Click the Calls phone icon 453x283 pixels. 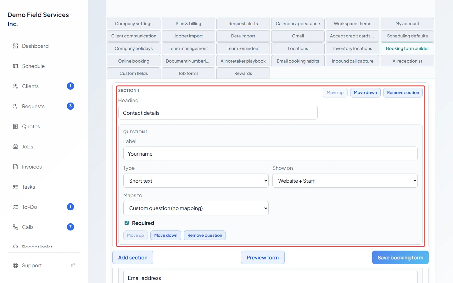(x=15, y=227)
